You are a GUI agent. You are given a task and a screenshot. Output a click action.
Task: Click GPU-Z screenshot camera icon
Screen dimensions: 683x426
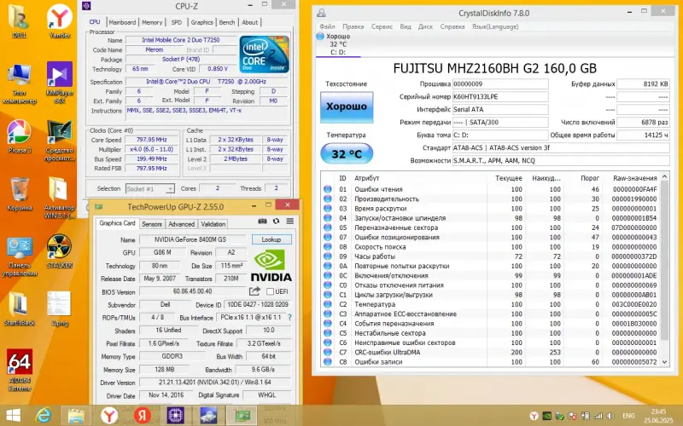coord(262,222)
